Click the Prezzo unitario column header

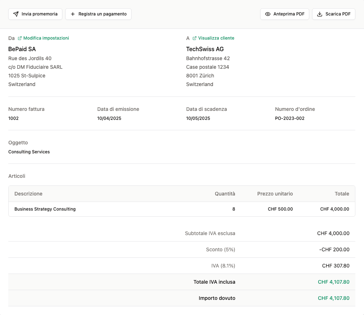[275, 194]
